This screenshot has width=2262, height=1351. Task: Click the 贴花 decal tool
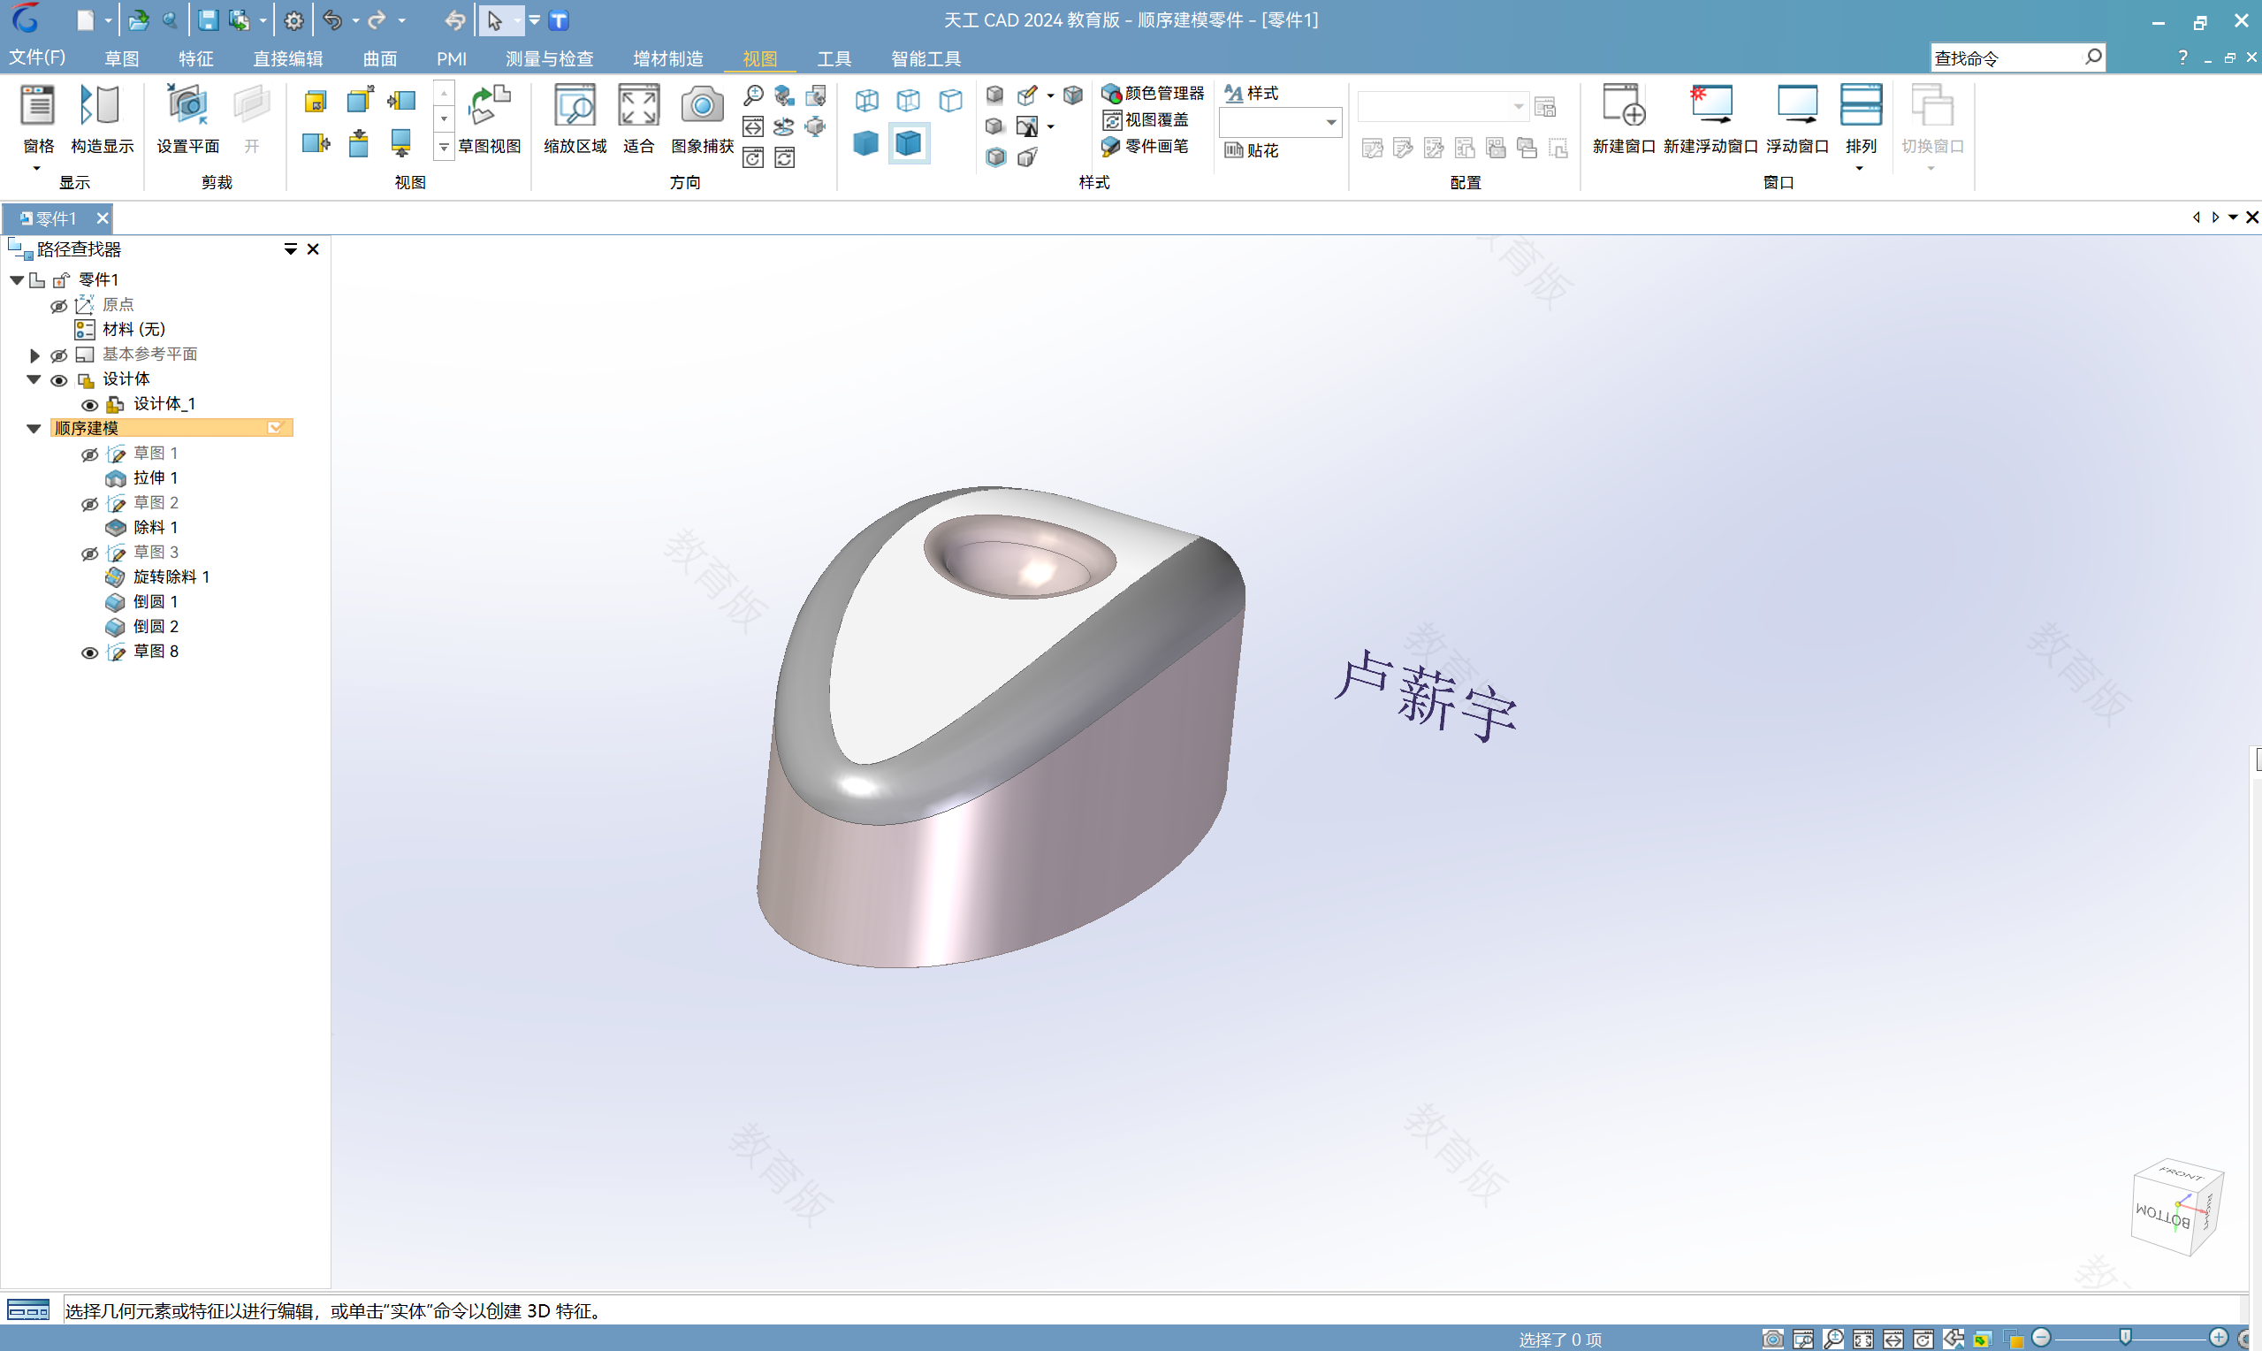tap(1251, 150)
